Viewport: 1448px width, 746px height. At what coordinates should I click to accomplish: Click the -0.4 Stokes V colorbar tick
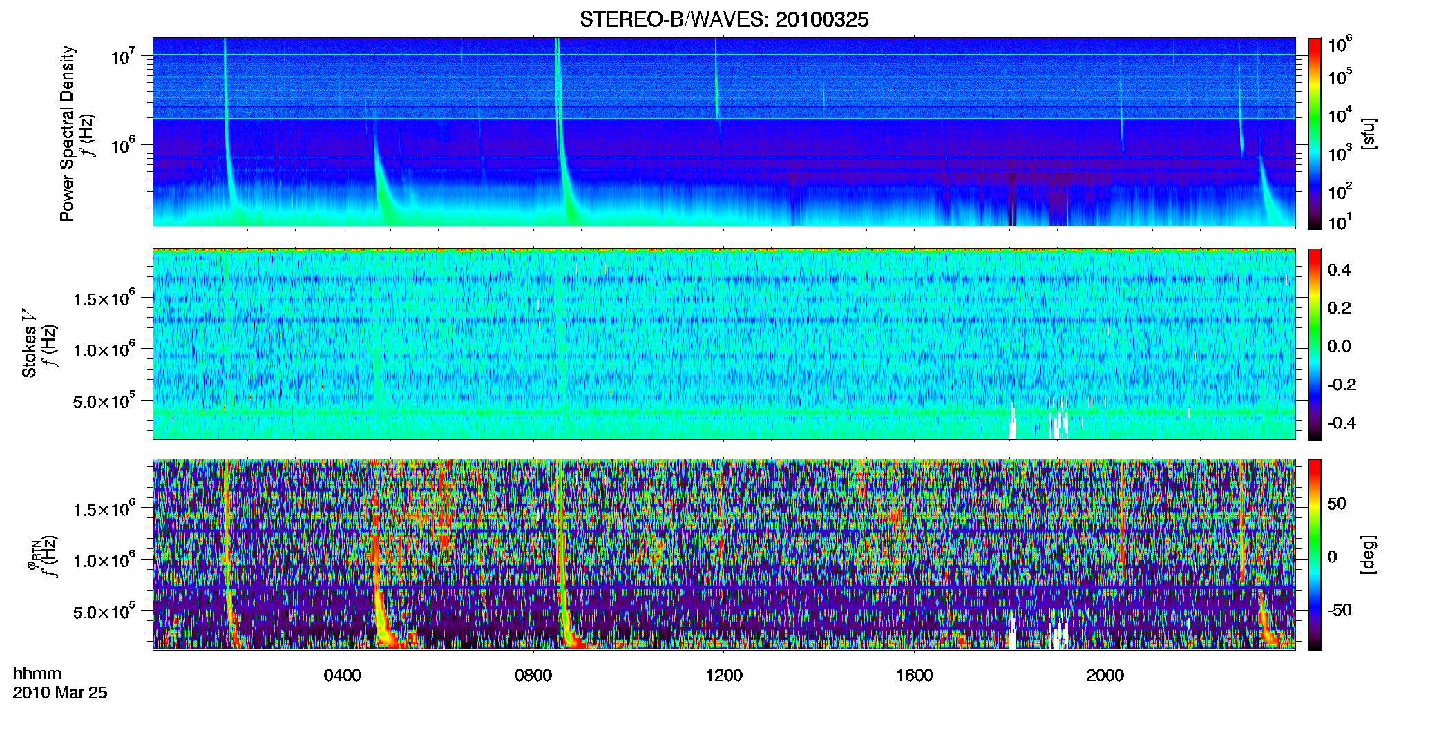(1341, 423)
